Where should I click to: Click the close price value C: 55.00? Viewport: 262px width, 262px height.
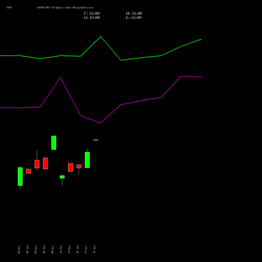pos(92,14)
